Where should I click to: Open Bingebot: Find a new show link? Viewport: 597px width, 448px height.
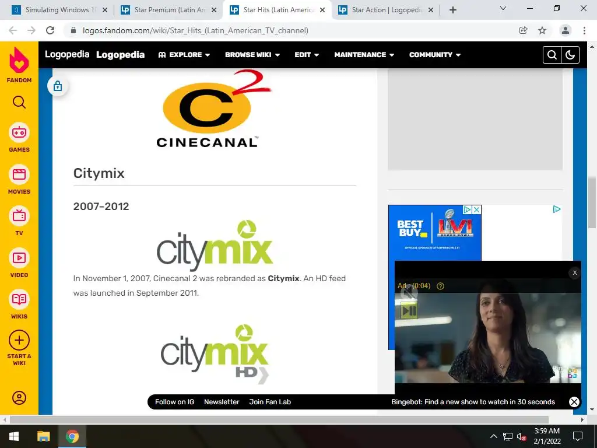tap(473, 402)
